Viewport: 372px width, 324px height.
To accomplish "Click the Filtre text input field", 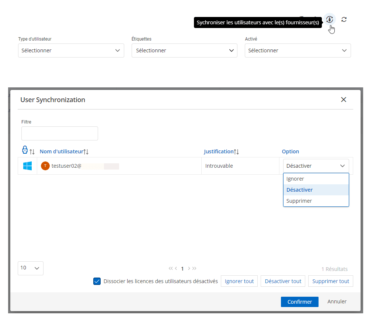I will 60,133.
